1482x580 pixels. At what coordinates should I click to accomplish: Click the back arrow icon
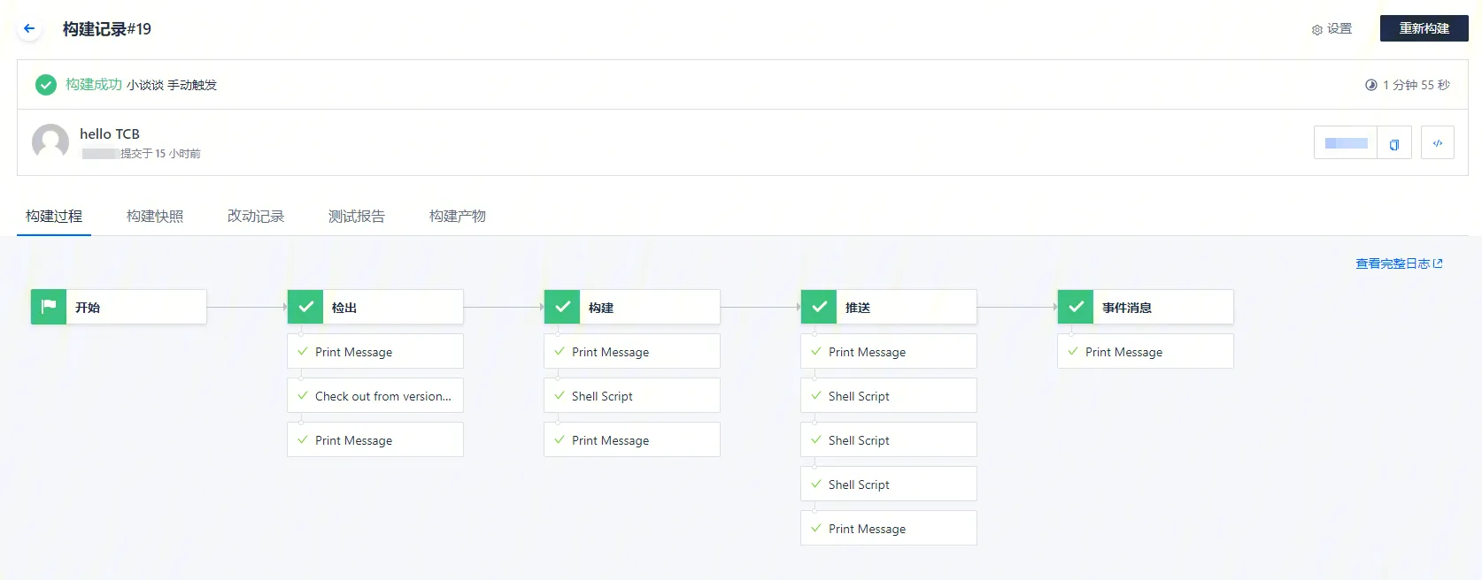click(x=29, y=29)
